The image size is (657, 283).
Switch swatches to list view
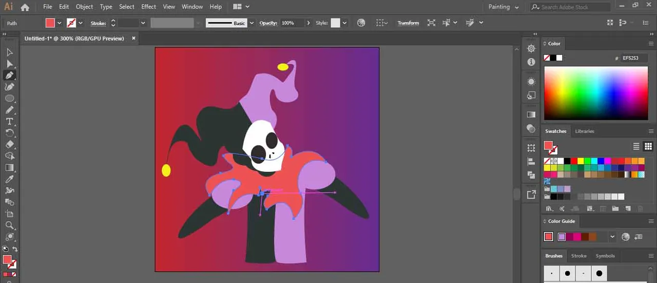coord(636,146)
